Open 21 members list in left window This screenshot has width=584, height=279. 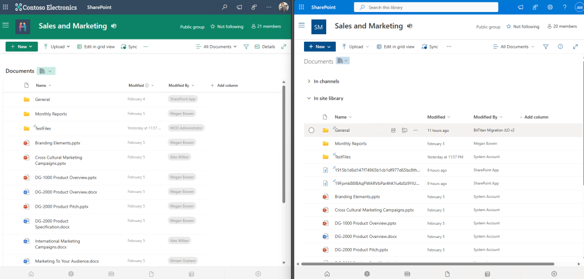click(266, 26)
